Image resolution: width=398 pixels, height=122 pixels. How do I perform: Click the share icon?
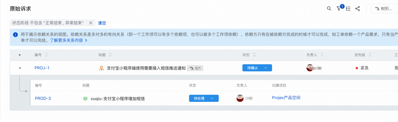click(x=358, y=8)
